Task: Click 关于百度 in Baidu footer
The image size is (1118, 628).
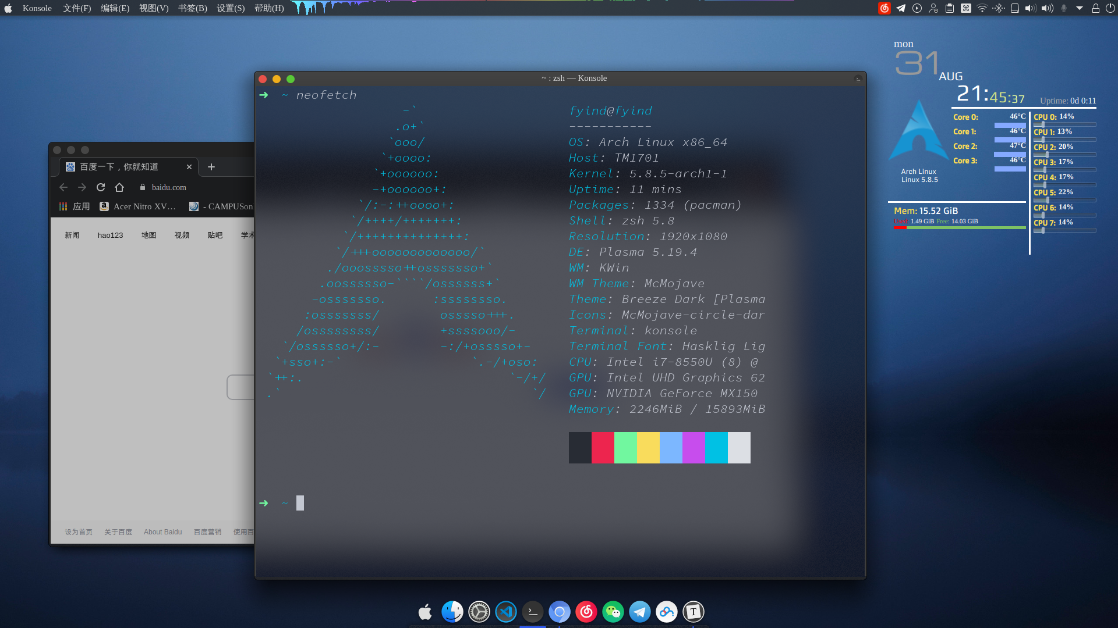Action: tap(118, 532)
